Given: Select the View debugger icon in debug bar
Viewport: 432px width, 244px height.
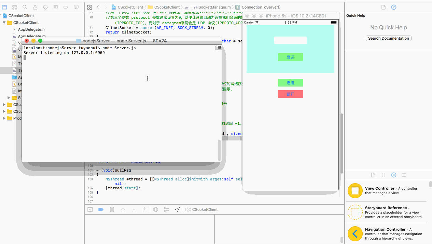Looking at the screenshot, I should pos(156,209).
